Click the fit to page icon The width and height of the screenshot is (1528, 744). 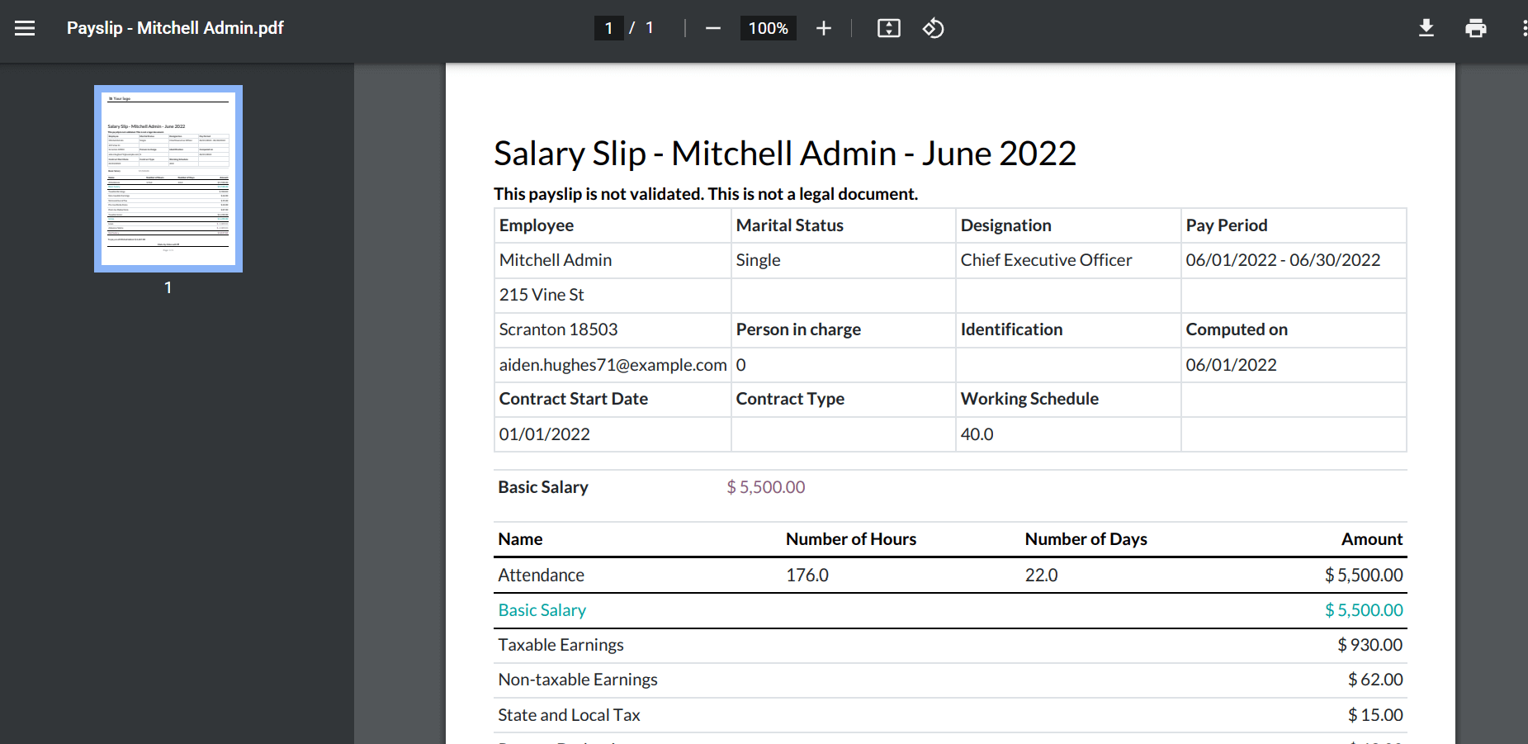click(x=888, y=28)
